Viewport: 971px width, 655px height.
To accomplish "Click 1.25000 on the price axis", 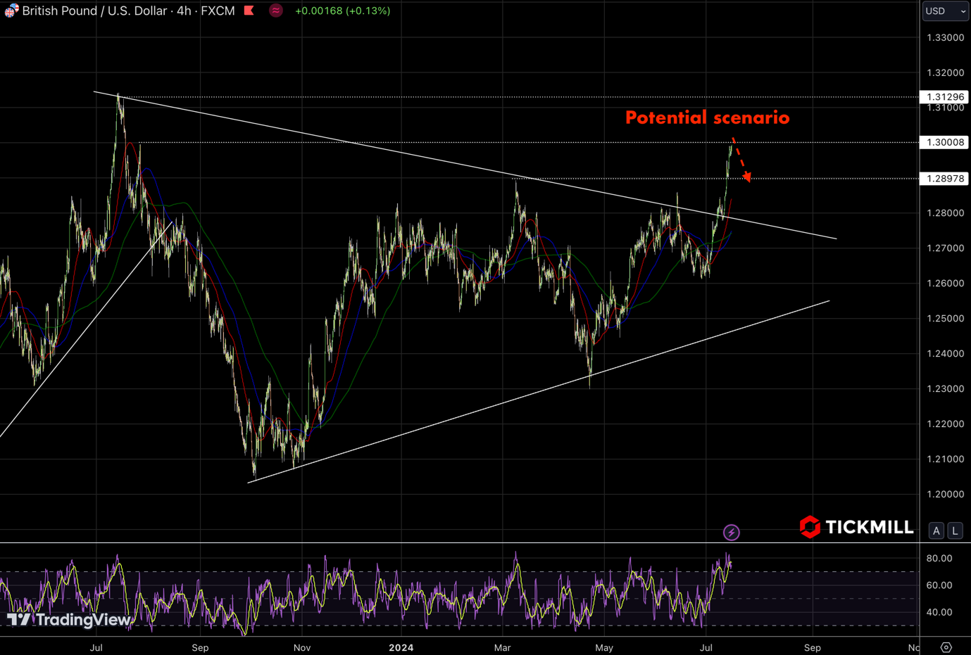I will 946,319.
